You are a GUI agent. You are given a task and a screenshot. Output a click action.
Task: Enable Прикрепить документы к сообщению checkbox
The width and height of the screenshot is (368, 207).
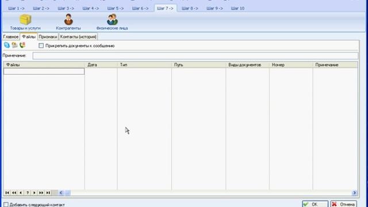click(41, 45)
